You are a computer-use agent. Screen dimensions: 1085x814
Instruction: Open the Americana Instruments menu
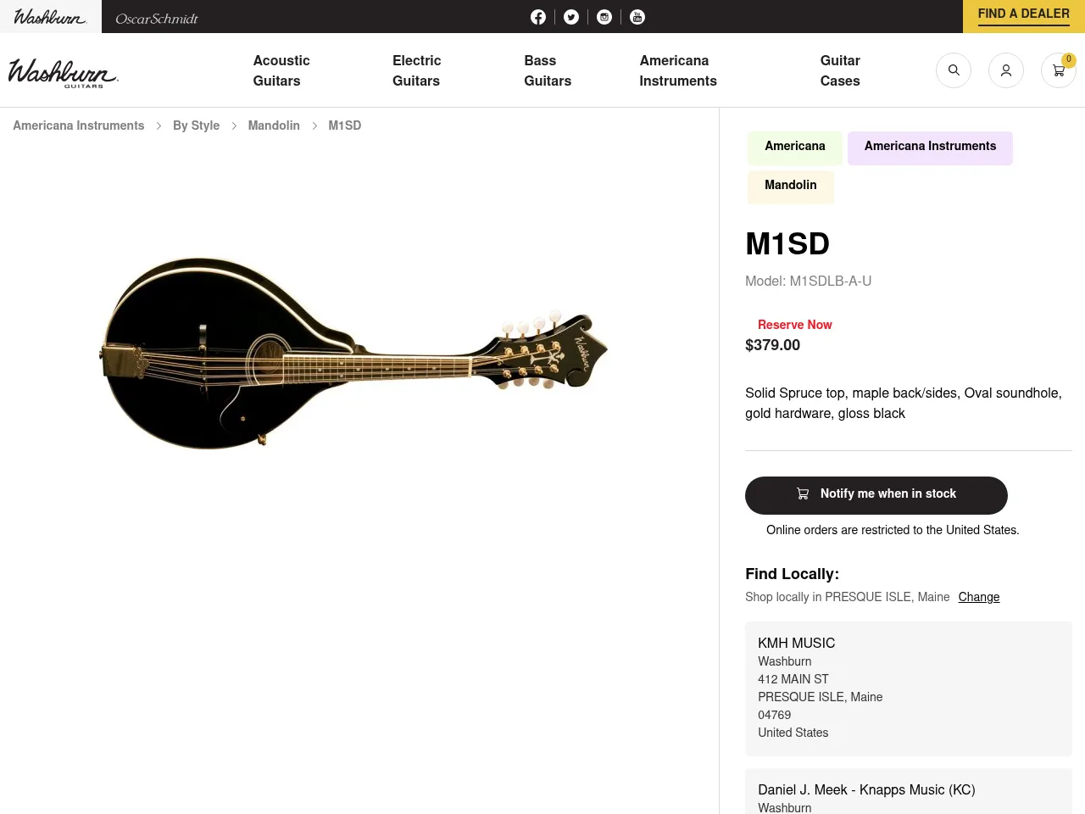tap(678, 71)
